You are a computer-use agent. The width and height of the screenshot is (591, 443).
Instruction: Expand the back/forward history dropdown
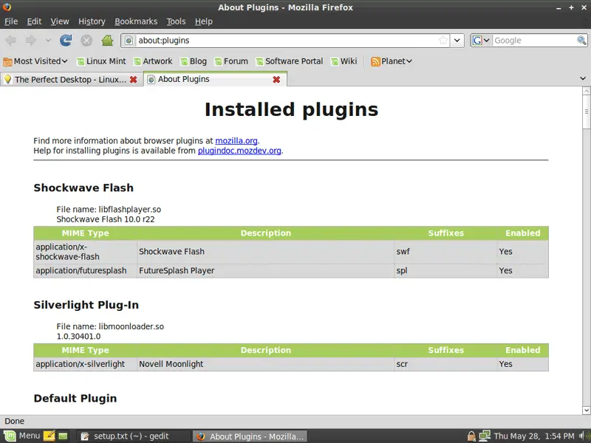point(48,41)
